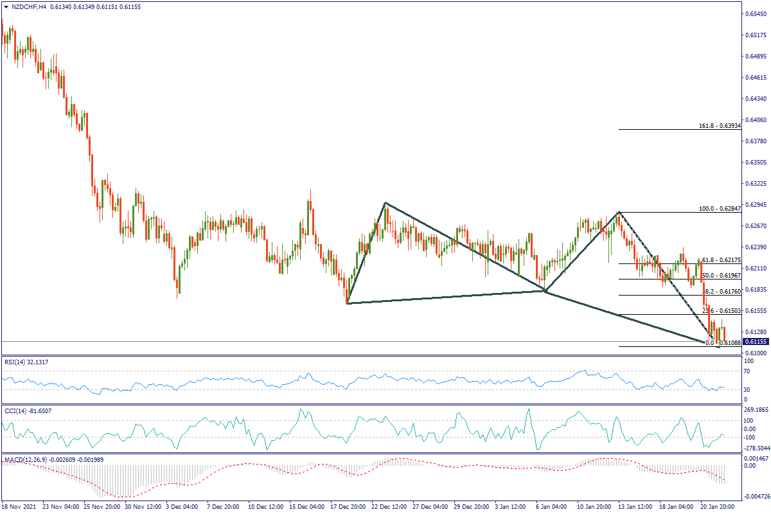The height and width of the screenshot is (514, 771).
Task: Click the 70 level on RSI scale
Action: pyautogui.click(x=747, y=371)
